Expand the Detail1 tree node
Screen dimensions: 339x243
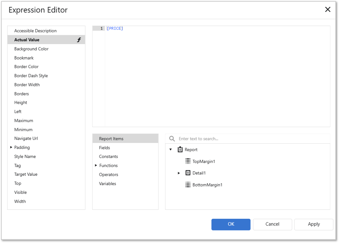pyautogui.click(x=179, y=173)
